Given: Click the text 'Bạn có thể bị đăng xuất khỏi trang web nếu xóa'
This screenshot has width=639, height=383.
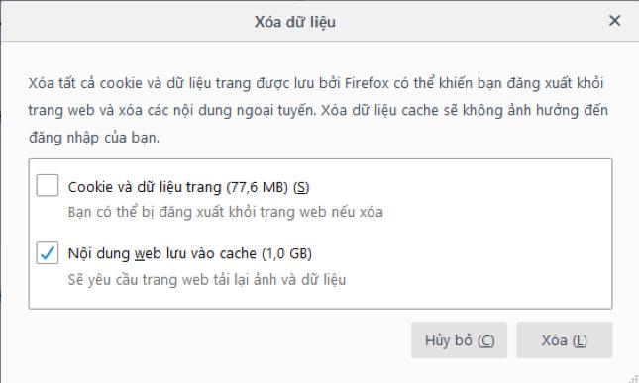Looking at the screenshot, I should (x=225, y=212).
